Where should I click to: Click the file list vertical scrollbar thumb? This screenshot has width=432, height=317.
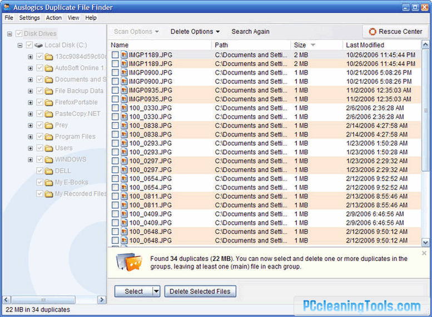(426, 110)
